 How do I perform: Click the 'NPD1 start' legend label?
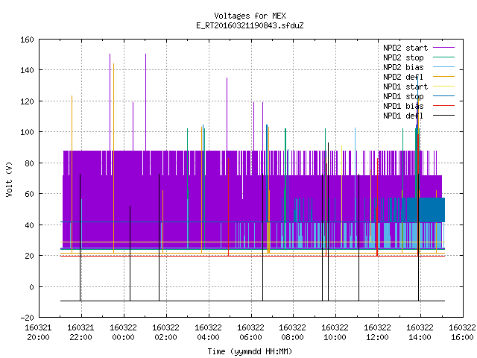click(405, 87)
